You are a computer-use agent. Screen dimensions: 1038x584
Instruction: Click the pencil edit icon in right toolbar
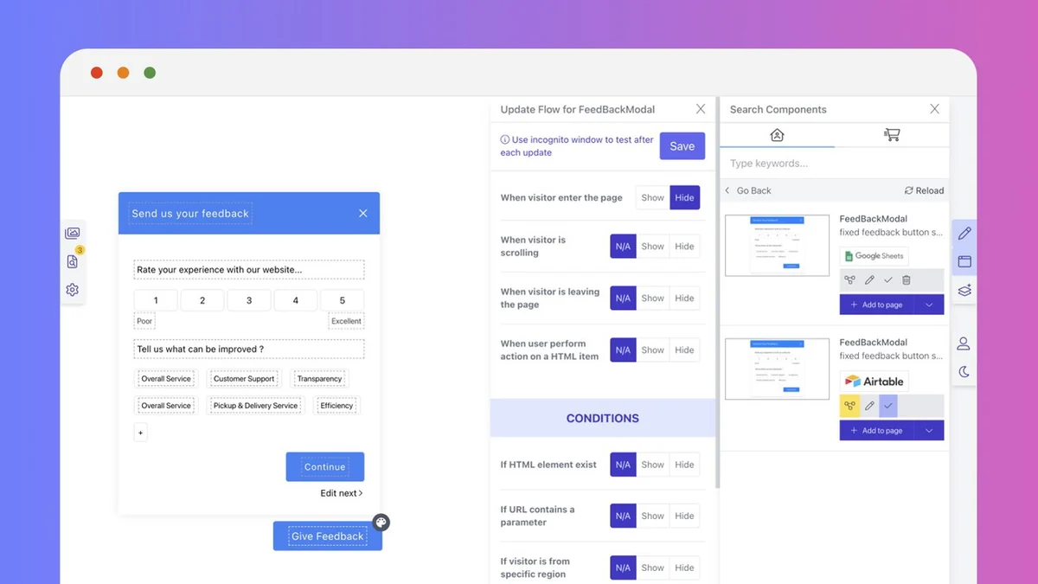pyautogui.click(x=964, y=234)
